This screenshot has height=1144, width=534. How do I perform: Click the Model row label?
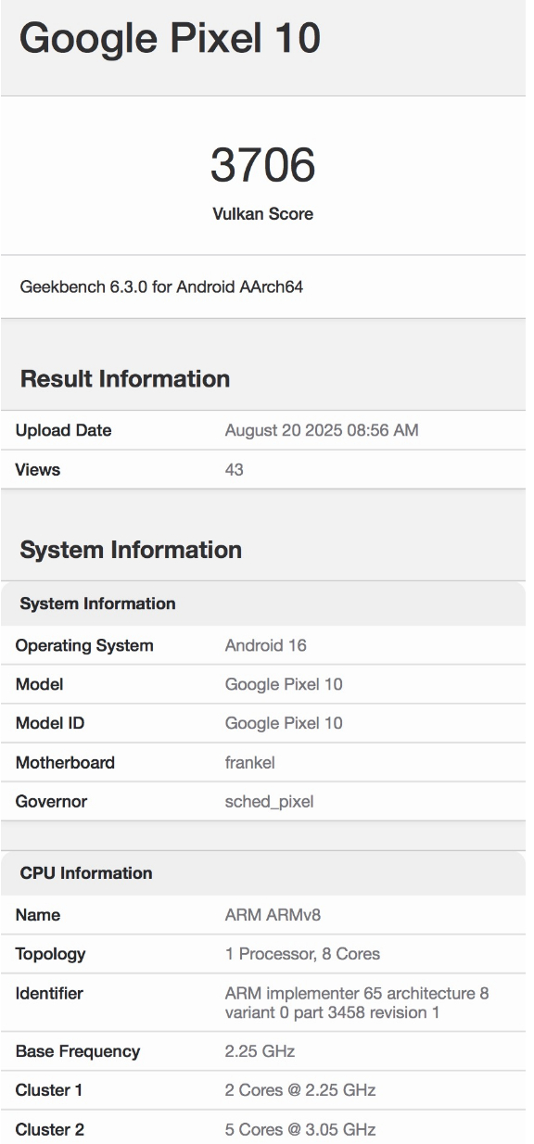click(x=39, y=684)
